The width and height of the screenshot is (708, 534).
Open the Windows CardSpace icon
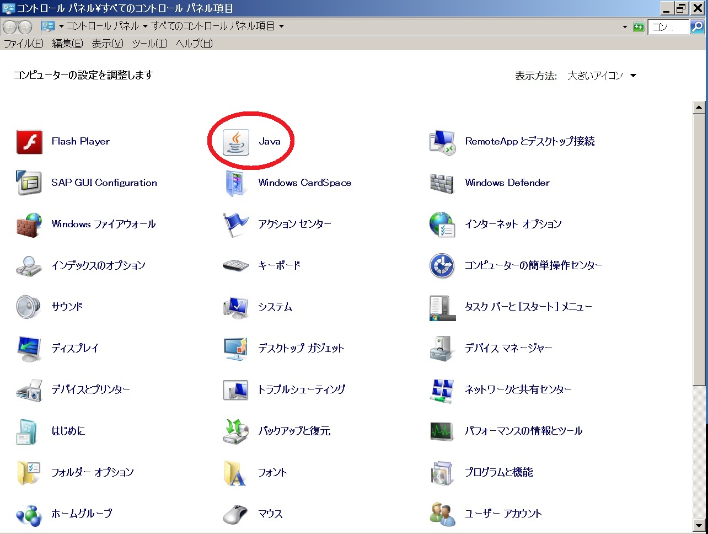(236, 183)
